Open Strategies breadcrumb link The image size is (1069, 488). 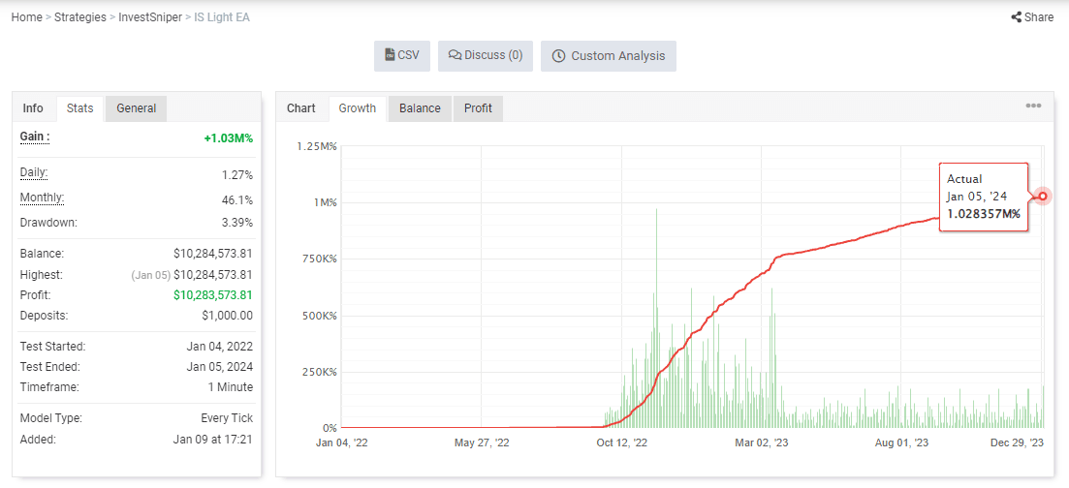click(80, 17)
